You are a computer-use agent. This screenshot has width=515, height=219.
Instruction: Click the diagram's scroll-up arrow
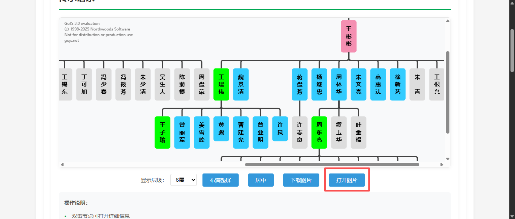point(448,21)
